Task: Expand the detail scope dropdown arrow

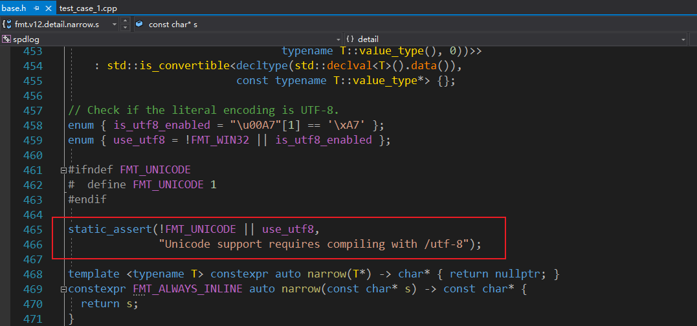Action: click(683, 39)
